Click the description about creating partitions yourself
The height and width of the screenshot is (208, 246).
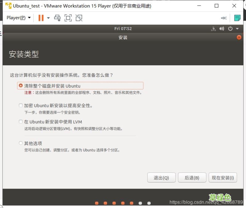[72, 150]
